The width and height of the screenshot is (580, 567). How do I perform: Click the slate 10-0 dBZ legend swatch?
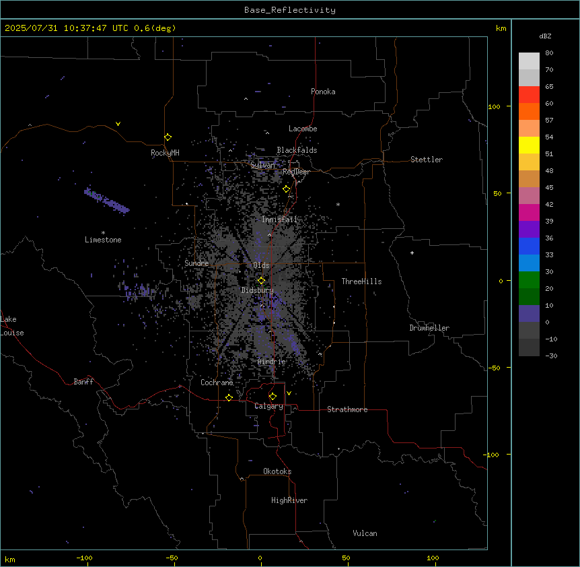[529, 314]
